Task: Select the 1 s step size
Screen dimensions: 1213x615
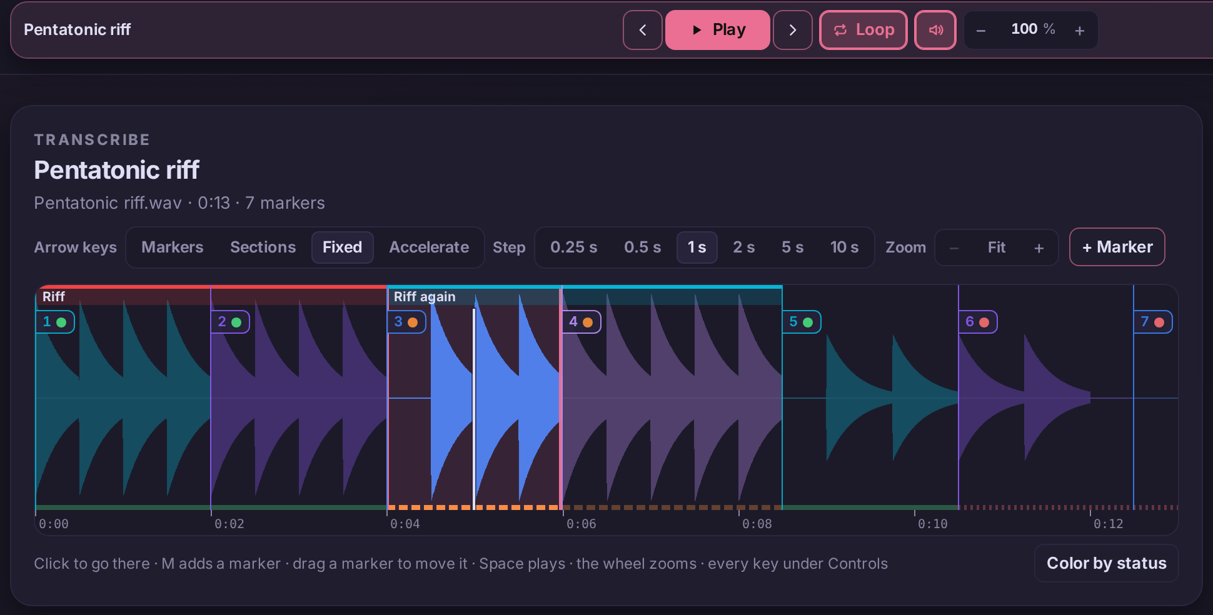Action: (x=697, y=247)
